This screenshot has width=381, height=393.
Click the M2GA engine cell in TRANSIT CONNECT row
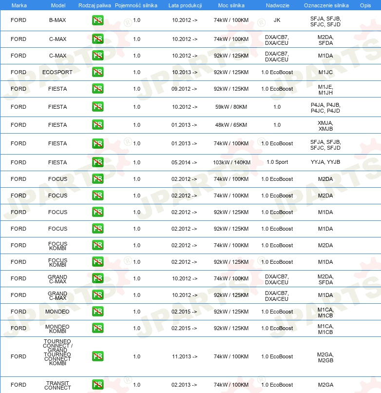(325, 385)
